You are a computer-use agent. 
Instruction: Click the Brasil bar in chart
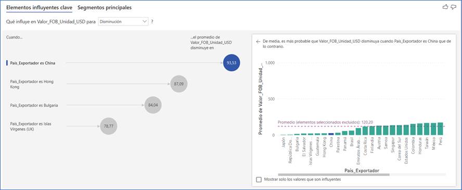(352, 133)
